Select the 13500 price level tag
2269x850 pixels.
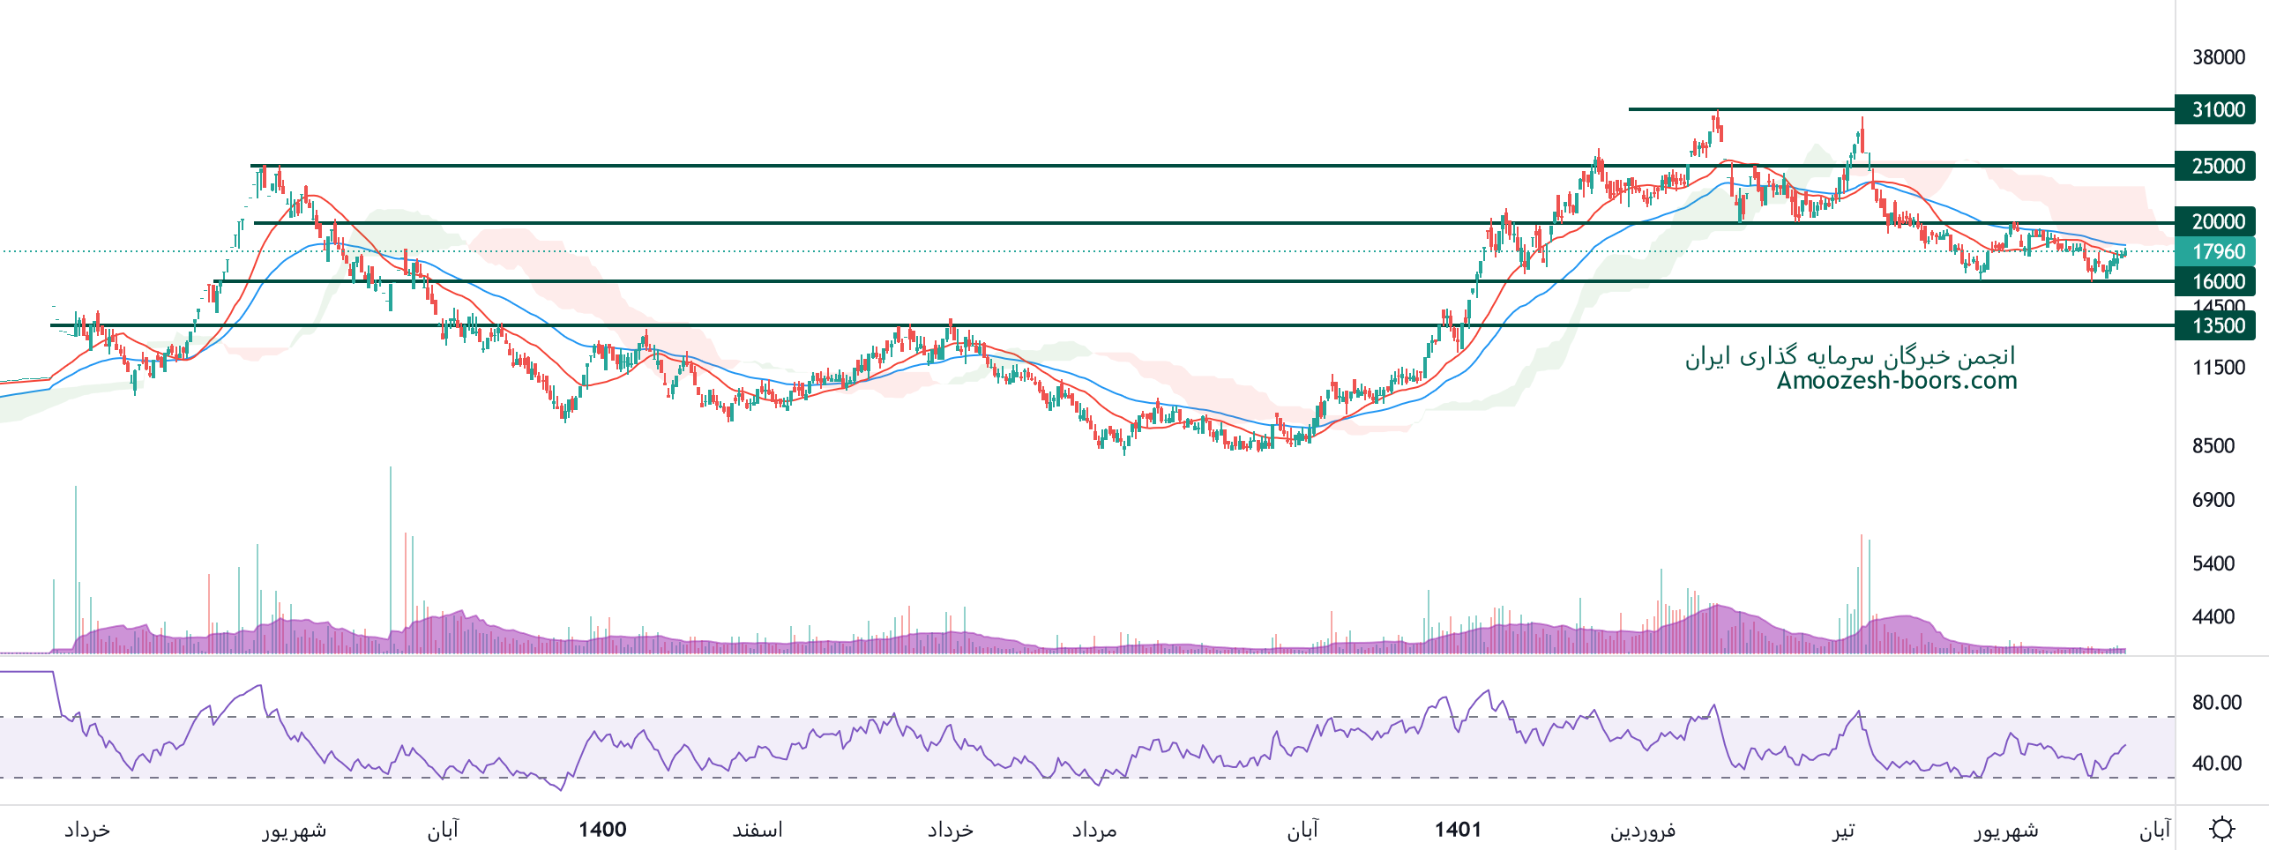[2217, 325]
